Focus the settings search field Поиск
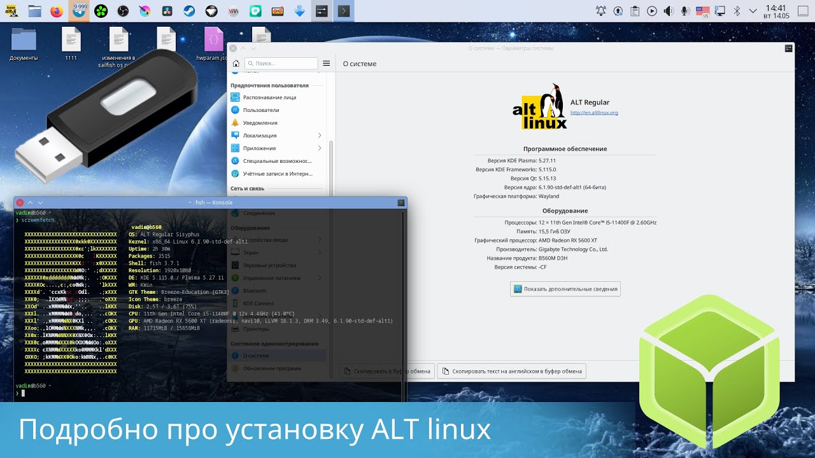Screen dimensions: 815x458 coord(281,64)
